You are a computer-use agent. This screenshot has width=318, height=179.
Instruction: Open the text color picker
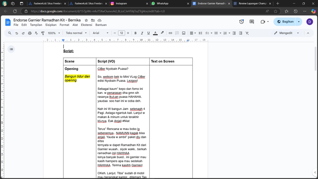click(155, 33)
